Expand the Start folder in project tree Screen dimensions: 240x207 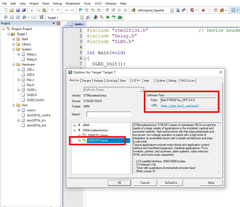[x=14, y=39]
